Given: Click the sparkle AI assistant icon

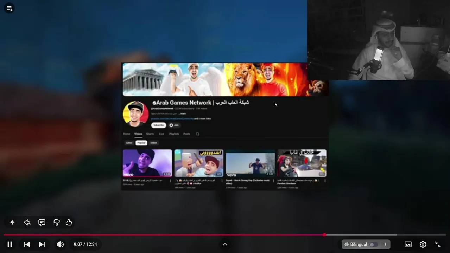Looking at the screenshot, I should (x=12, y=222).
